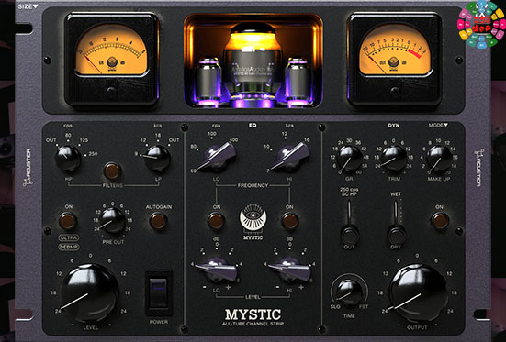Click the DEBMP button
The image size is (506, 342).
tap(69, 248)
